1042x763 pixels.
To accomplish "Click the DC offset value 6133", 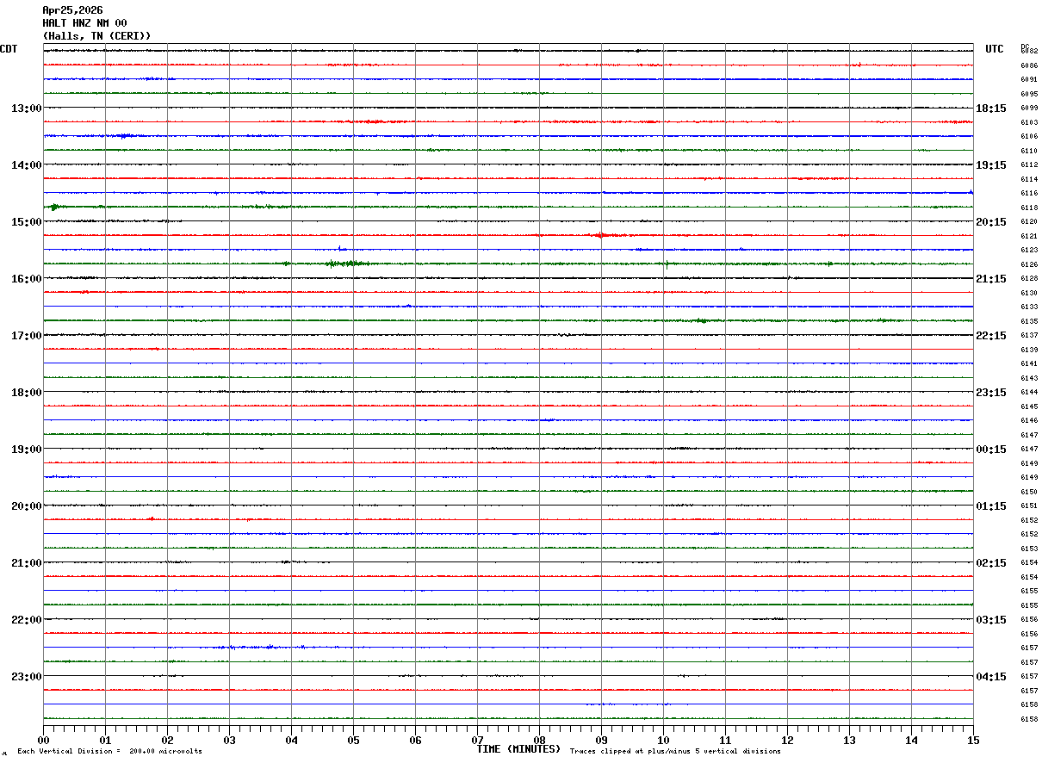I will pyautogui.click(x=1029, y=307).
